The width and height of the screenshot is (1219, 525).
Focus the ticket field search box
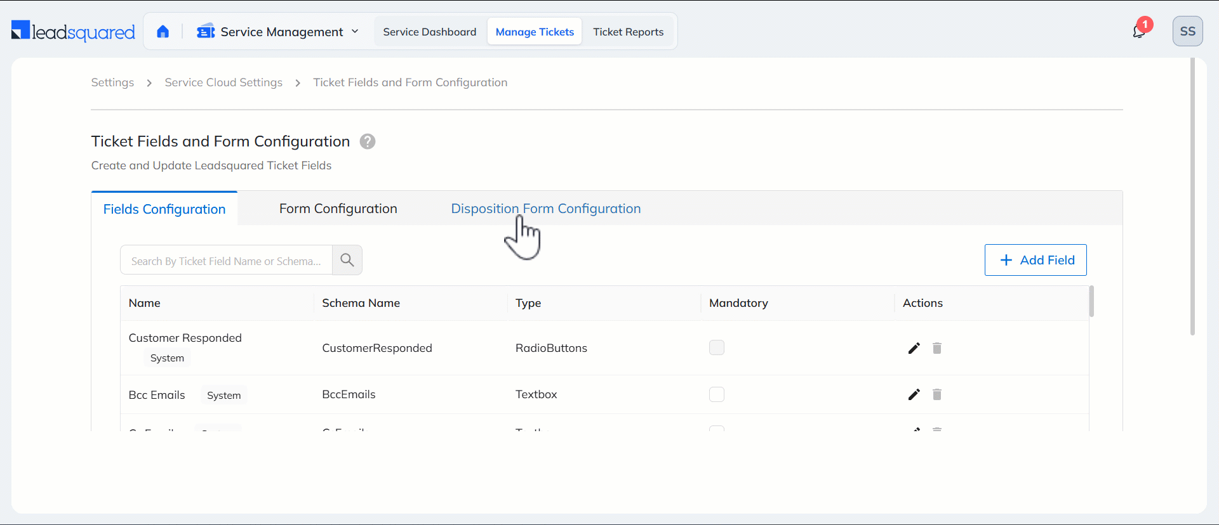click(227, 260)
